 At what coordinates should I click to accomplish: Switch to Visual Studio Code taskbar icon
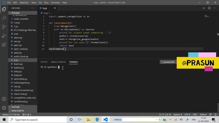click(x=106, y=120)
